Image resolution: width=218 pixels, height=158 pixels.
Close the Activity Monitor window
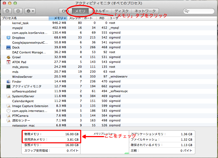(x=4, y=3)
